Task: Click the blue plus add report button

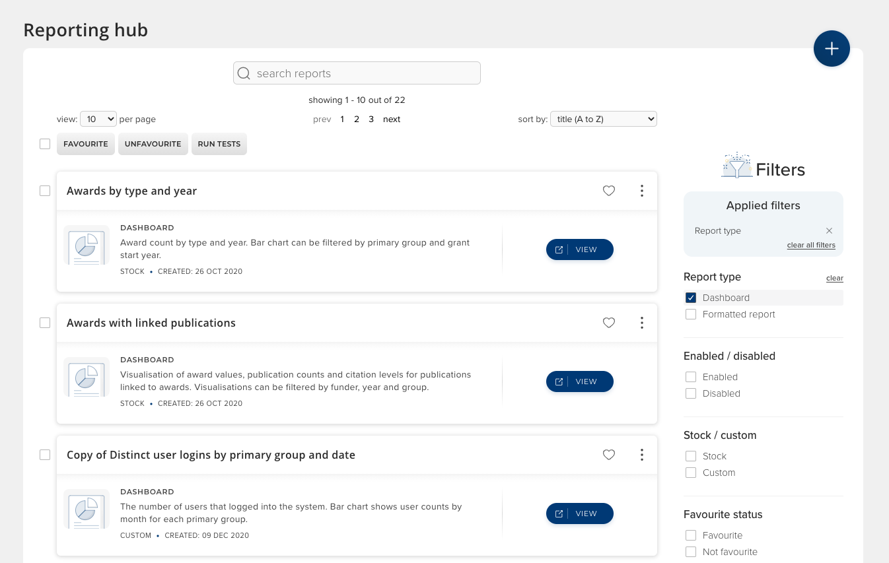Action: [832, 49]
